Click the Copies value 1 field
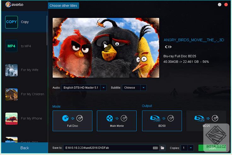 (x=184, y=148)
